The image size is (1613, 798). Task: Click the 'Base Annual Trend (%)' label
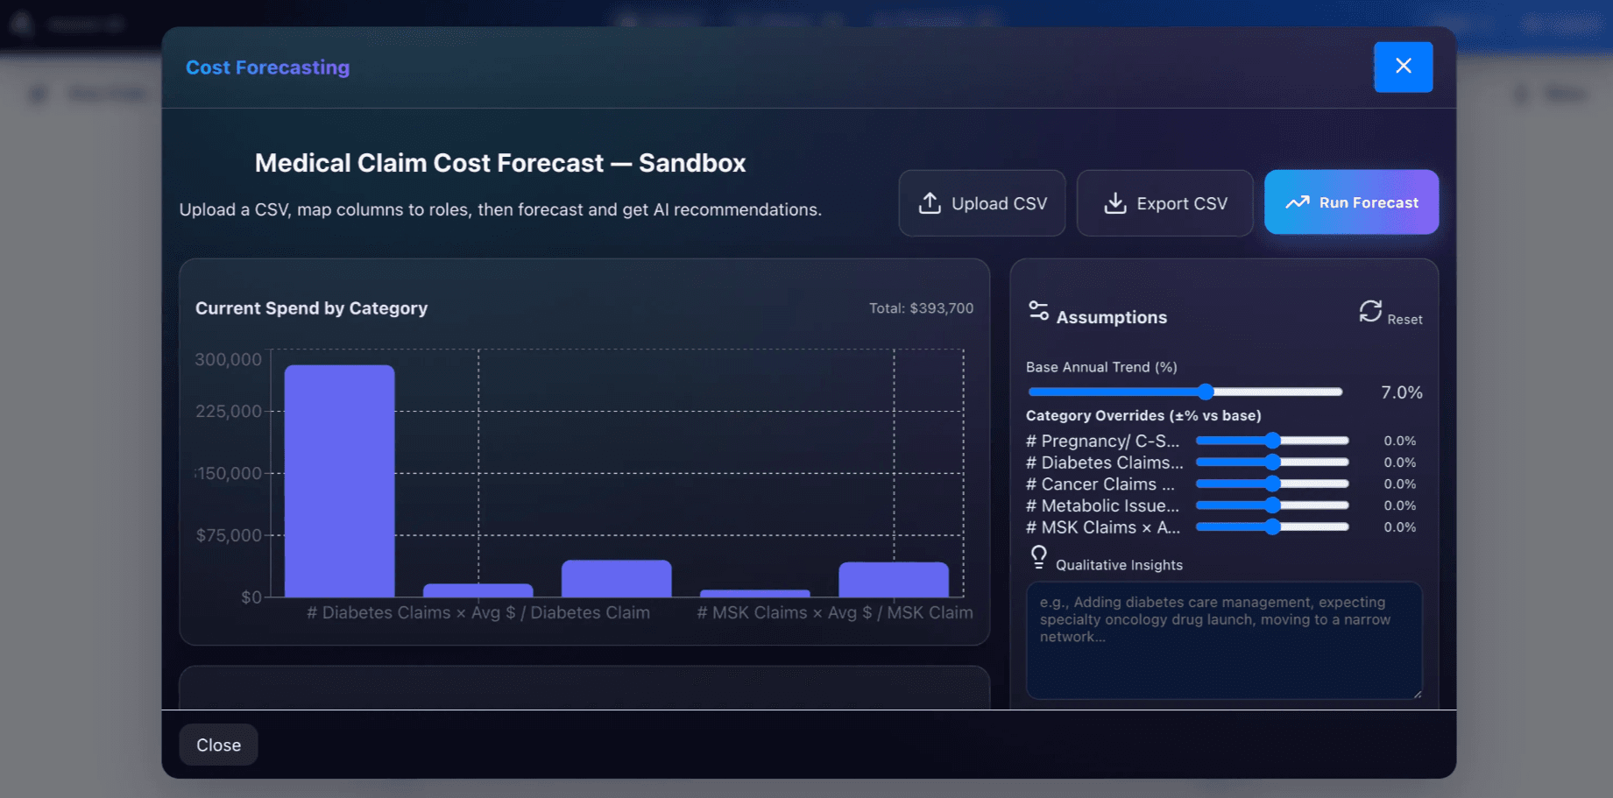(1101, 367)
